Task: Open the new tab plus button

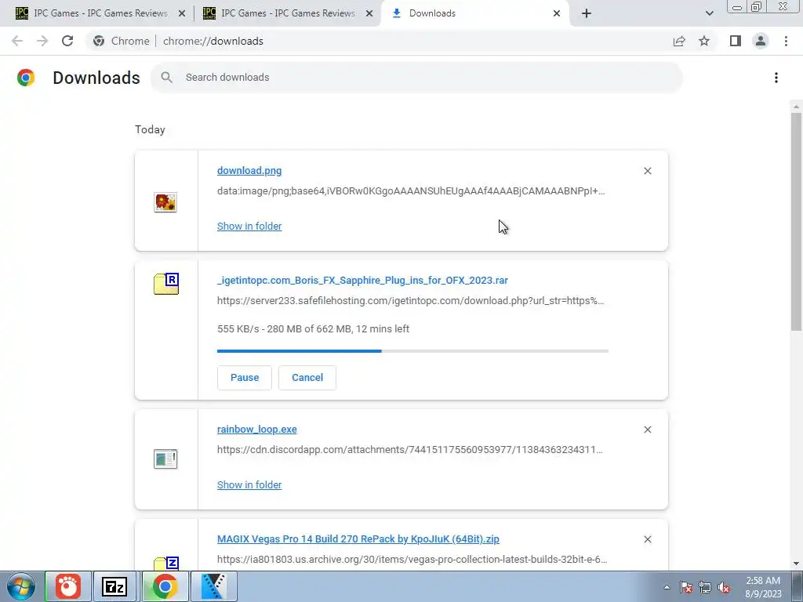Action: 587,13
